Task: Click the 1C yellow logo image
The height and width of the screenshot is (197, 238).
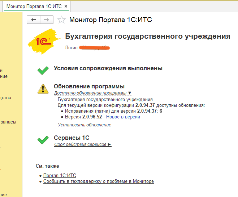Action: (44, 41)
